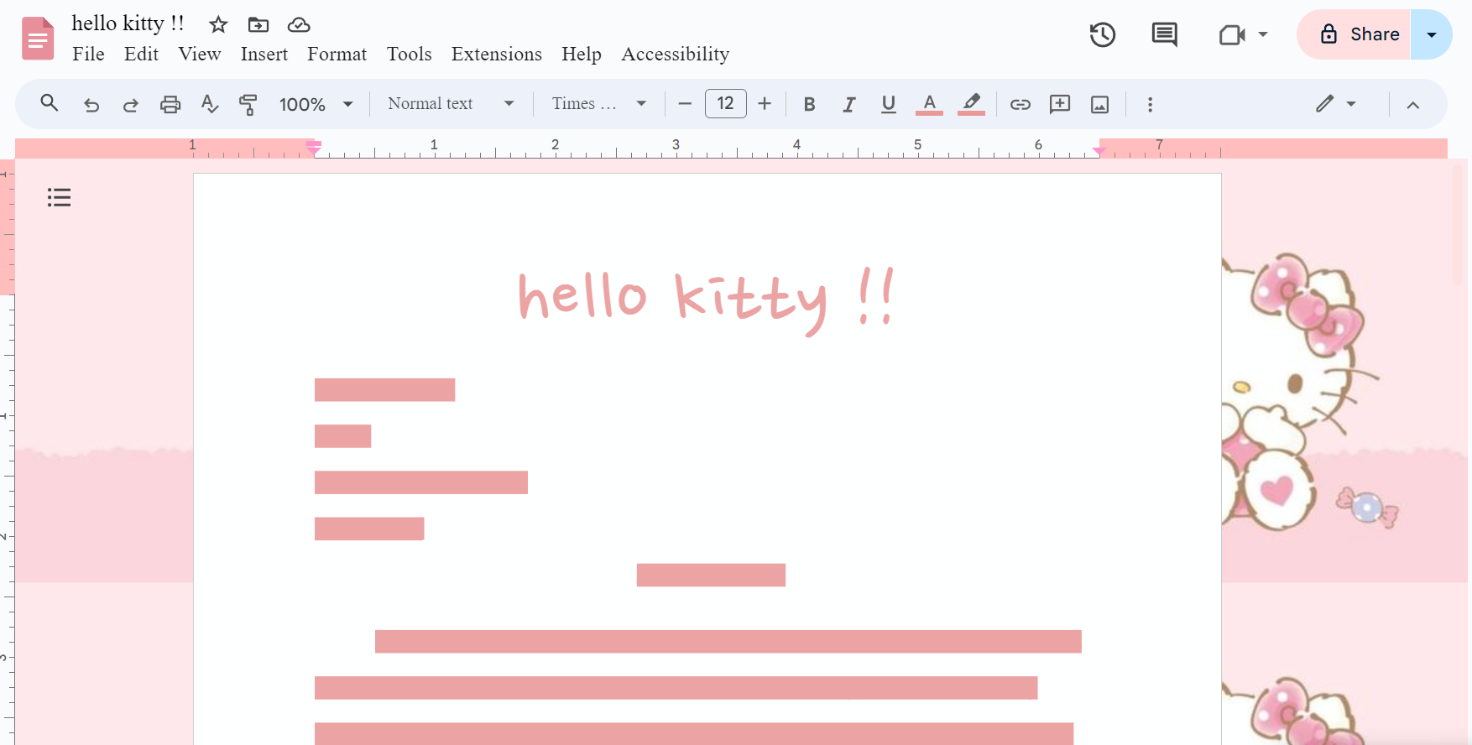This screenshot has width=1472, height=745.
Task: Select the left indent marker on the ruler
Action: coord(314,149)
